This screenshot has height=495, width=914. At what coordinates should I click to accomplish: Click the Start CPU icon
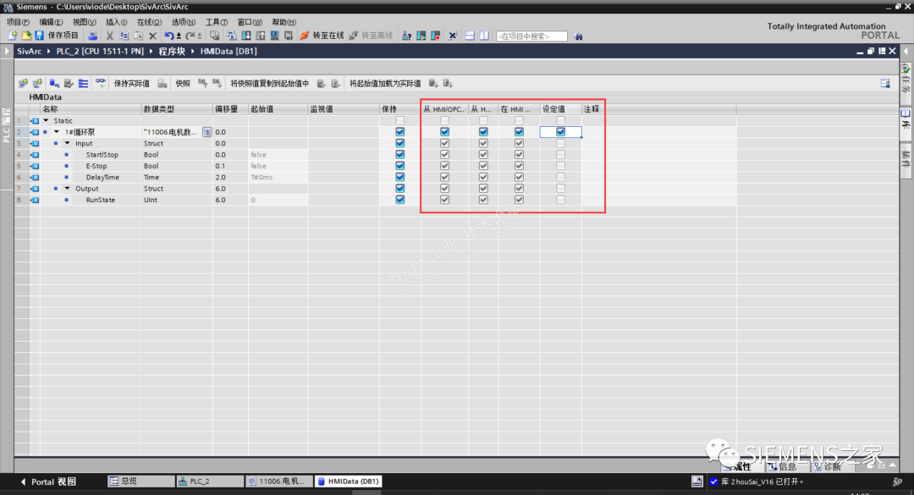pos(421,36)
